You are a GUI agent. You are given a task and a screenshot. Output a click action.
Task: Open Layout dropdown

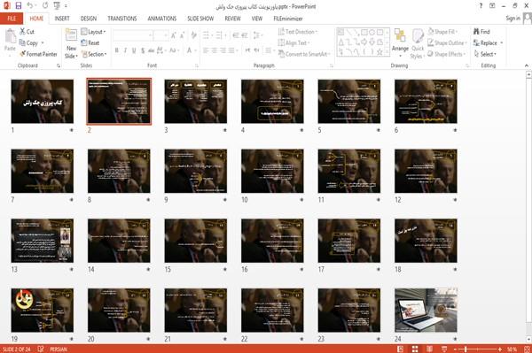click(94, 32)
